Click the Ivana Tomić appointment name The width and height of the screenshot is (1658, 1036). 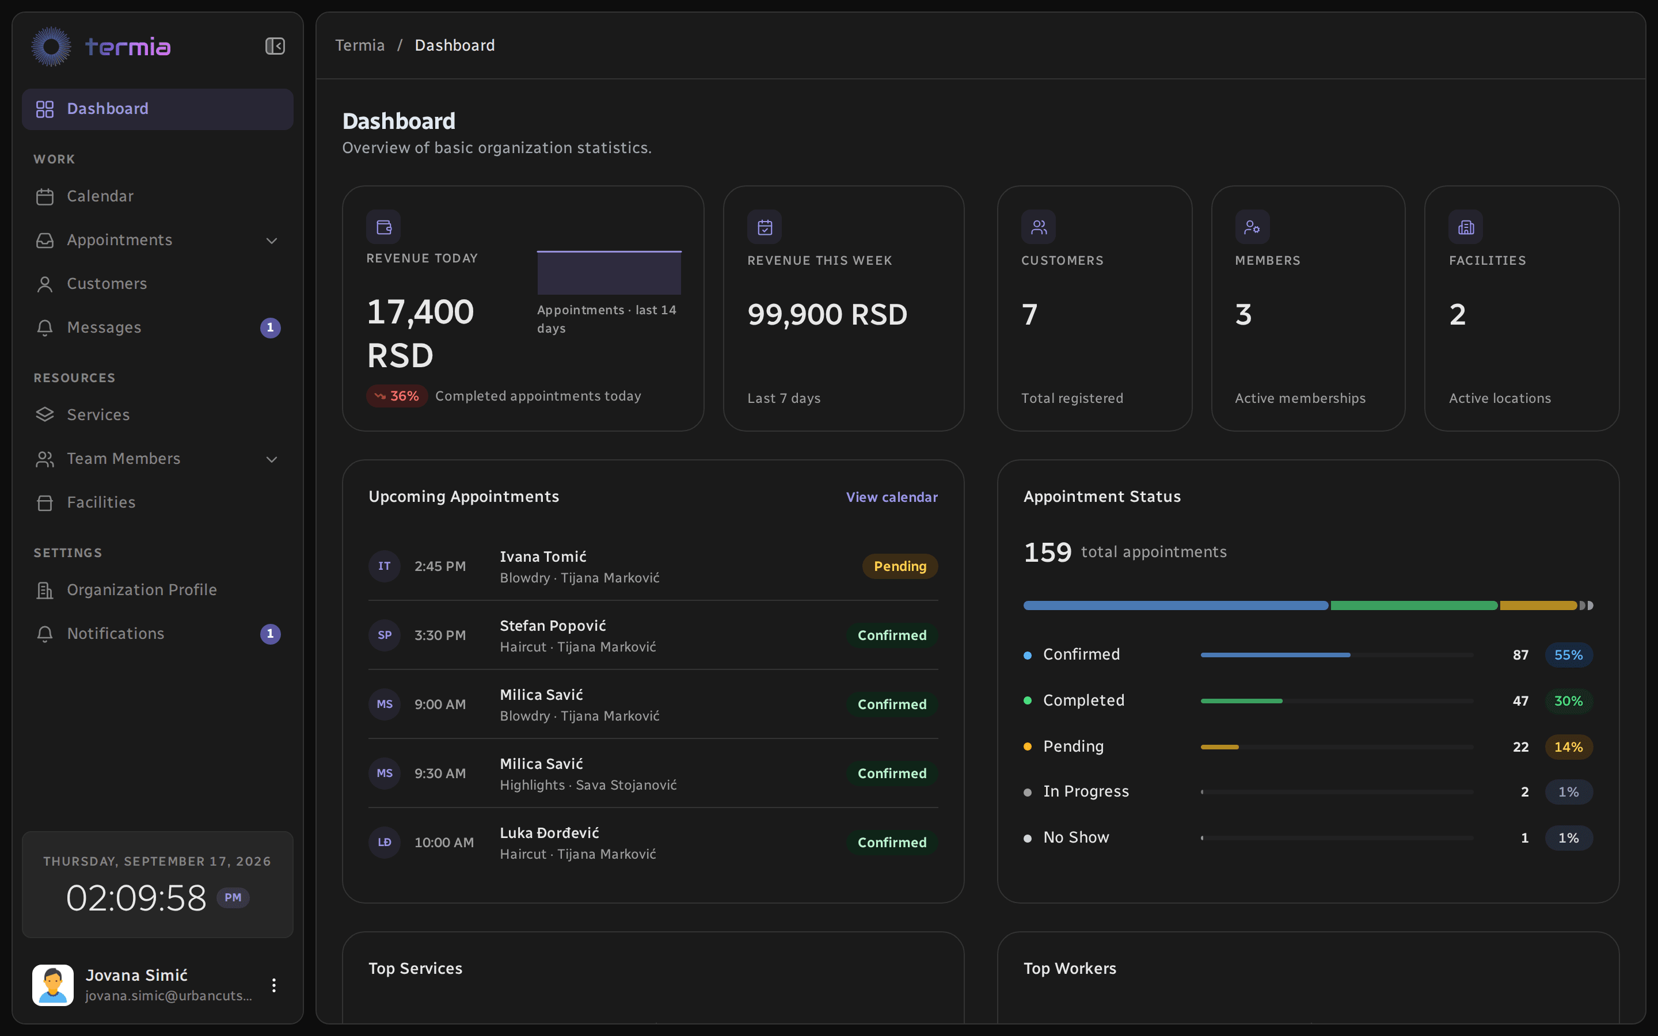(543, 557)
